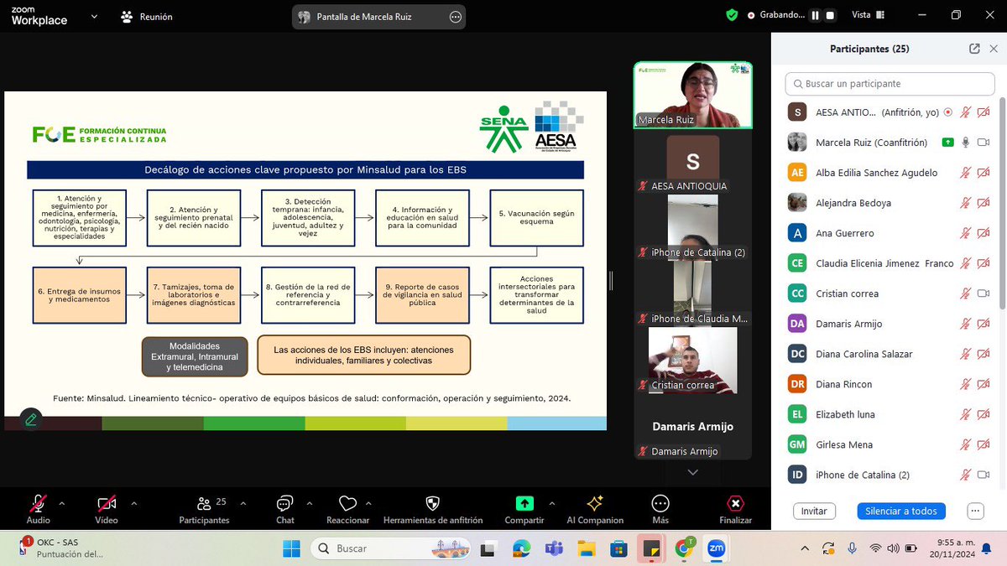Expand chat options arrow
Image resolution: width=1007 pixels, height=566 pixels.
[309, 503]
